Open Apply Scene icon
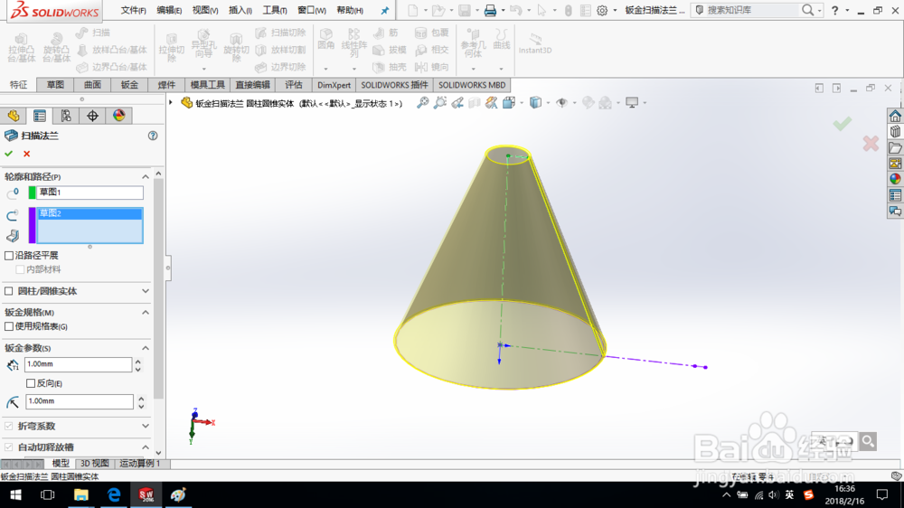The height and width of the screenshot is (508, 904). pyautogui.click(x=605, y=103)
